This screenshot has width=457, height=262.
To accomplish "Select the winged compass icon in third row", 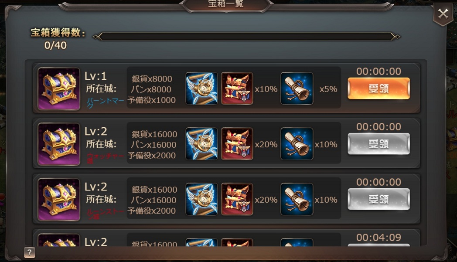I will tap(202, 199).
